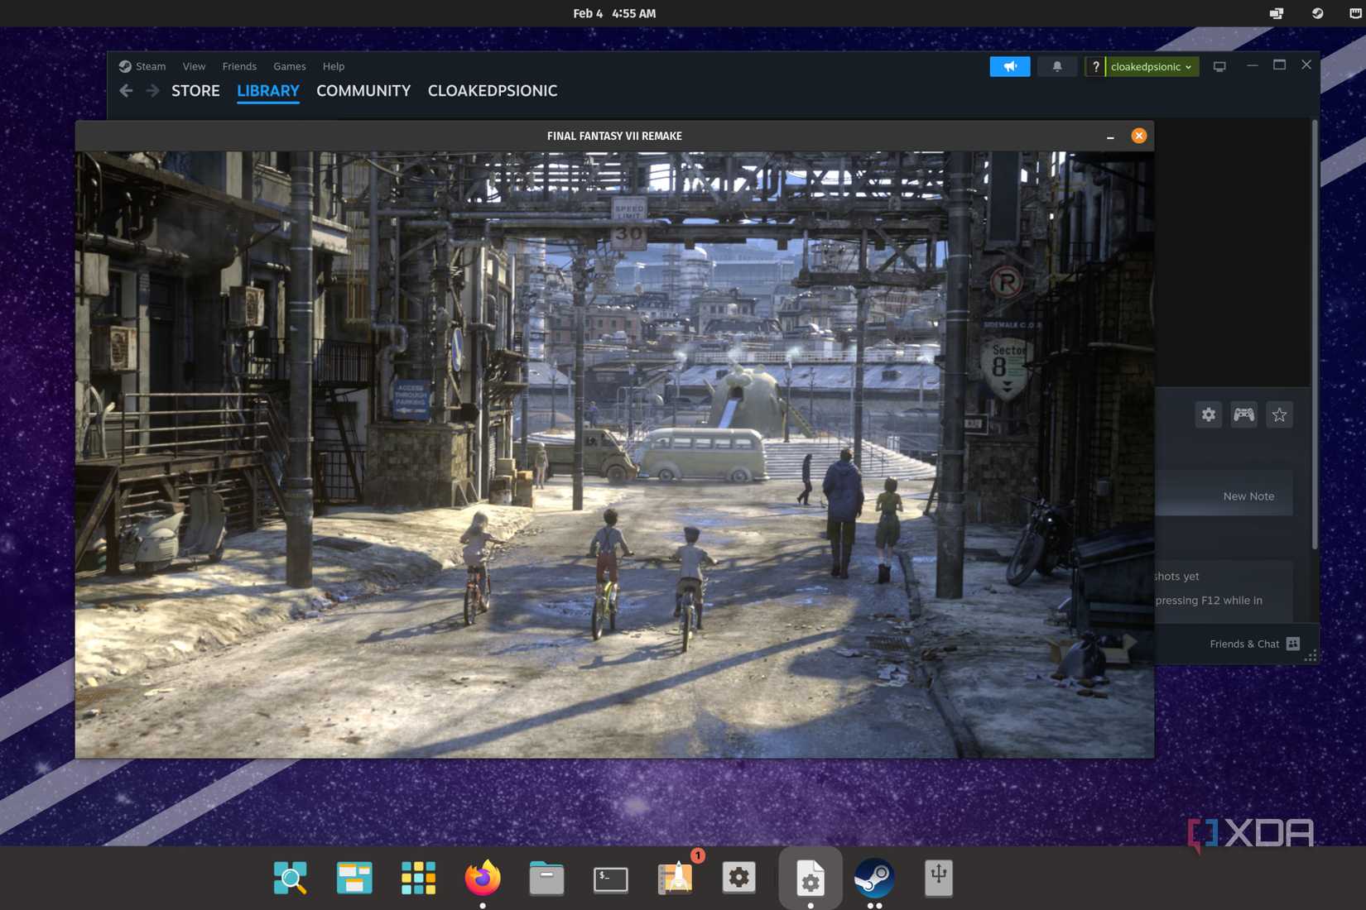Open the Friends menu
This screenshot has width=1366, height=910.
tap(239, 66)
